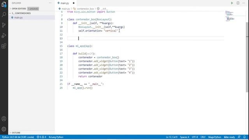Select Python 3.8.5 interpreter in status bar

point(18,137)
